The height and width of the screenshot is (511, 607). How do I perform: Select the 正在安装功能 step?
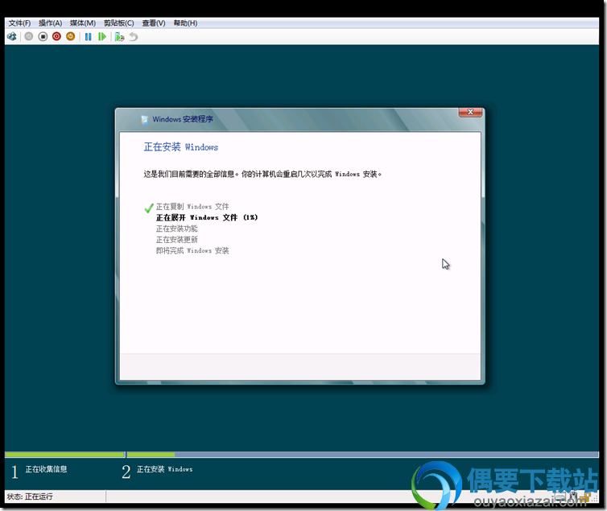coord(177,229)
